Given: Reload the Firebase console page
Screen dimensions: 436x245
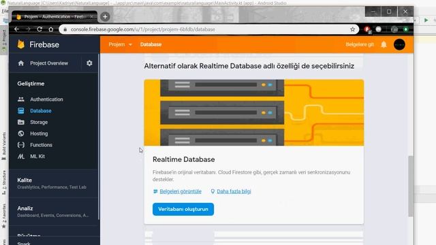Looking at the screenshot, I should click(x=40, y=29).
